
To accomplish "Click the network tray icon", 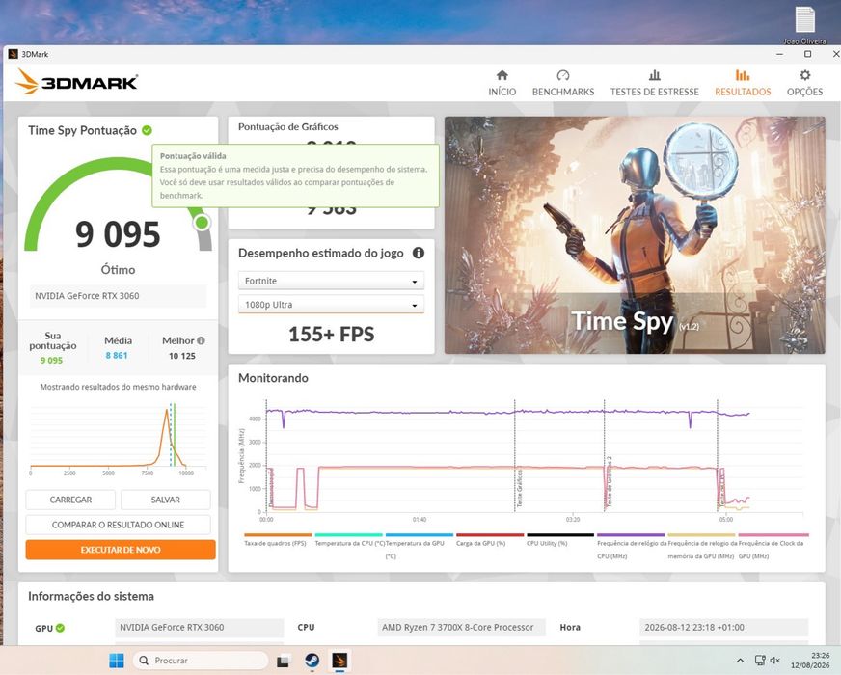I will pos(759,661).
